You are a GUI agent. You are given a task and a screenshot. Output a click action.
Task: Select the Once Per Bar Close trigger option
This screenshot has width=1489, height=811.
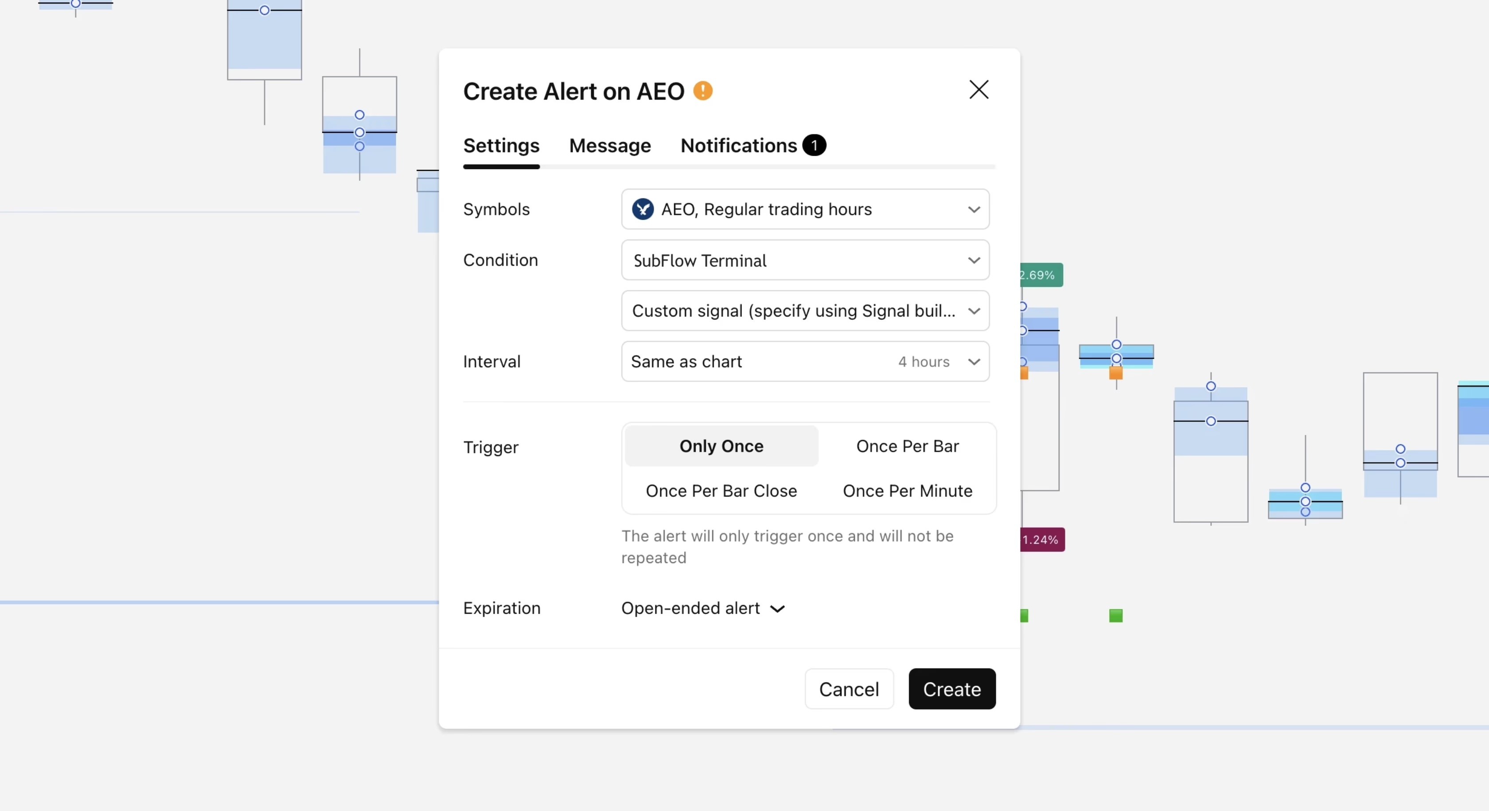721,490
